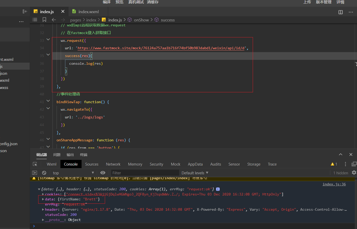
Task: Switch to the Storage devtools tab
Action: 254,164
